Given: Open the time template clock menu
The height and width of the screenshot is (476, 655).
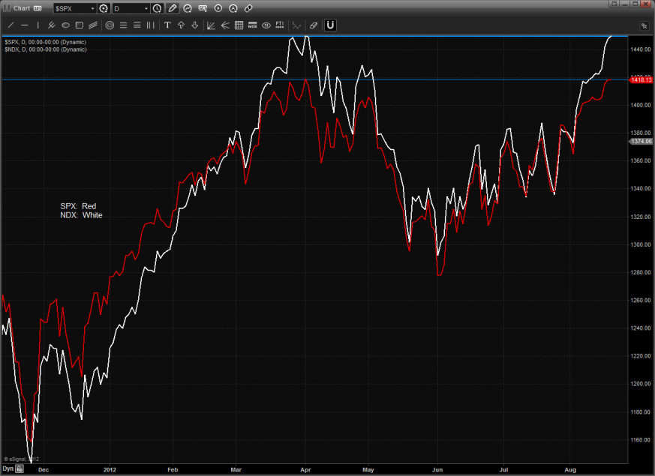Looking at the screenshot, I should click(x=157, y=8).
